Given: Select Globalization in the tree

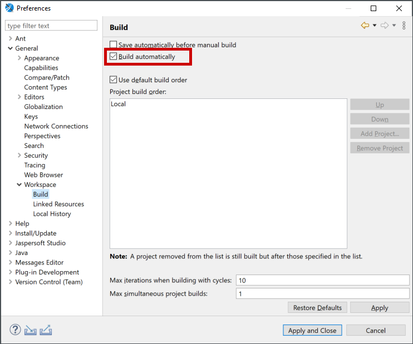Looking at the screenshot, I should [43, 107].
